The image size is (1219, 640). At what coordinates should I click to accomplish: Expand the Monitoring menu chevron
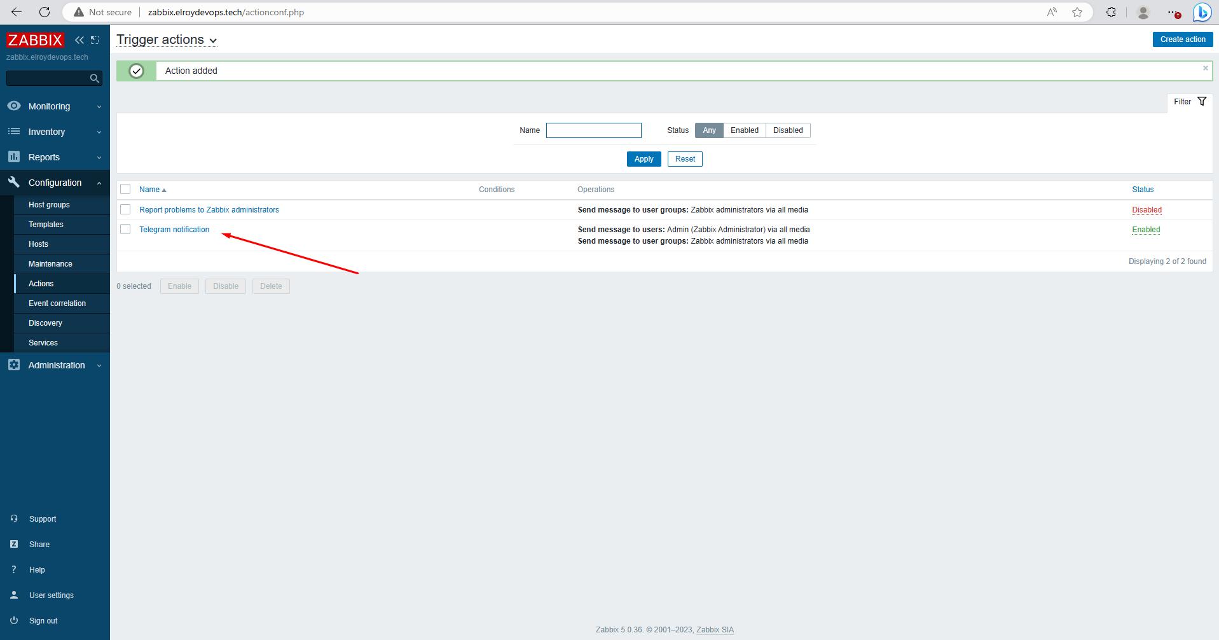tap(99, 107)
